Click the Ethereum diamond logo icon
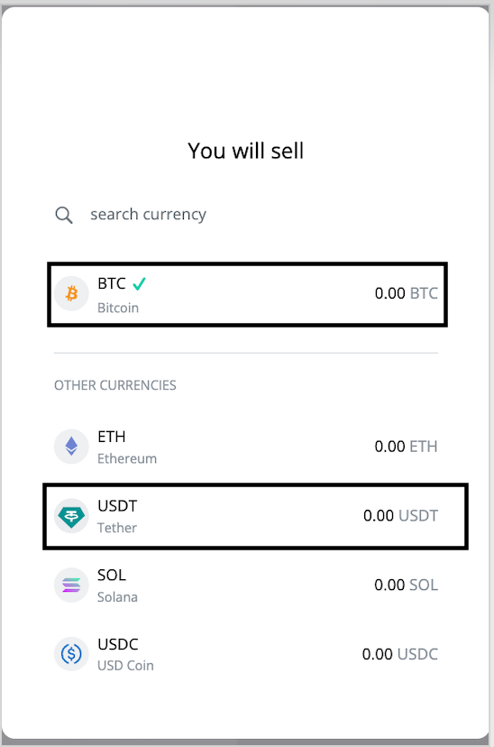 [71, 447]
